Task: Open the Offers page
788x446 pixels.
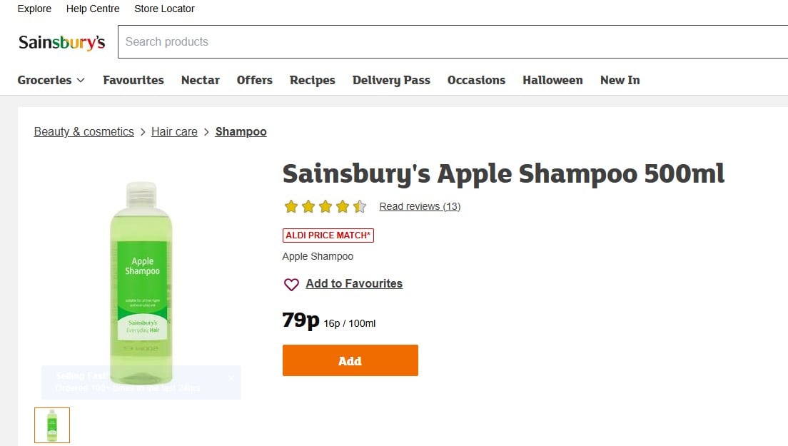Action: tap(255, 80)
